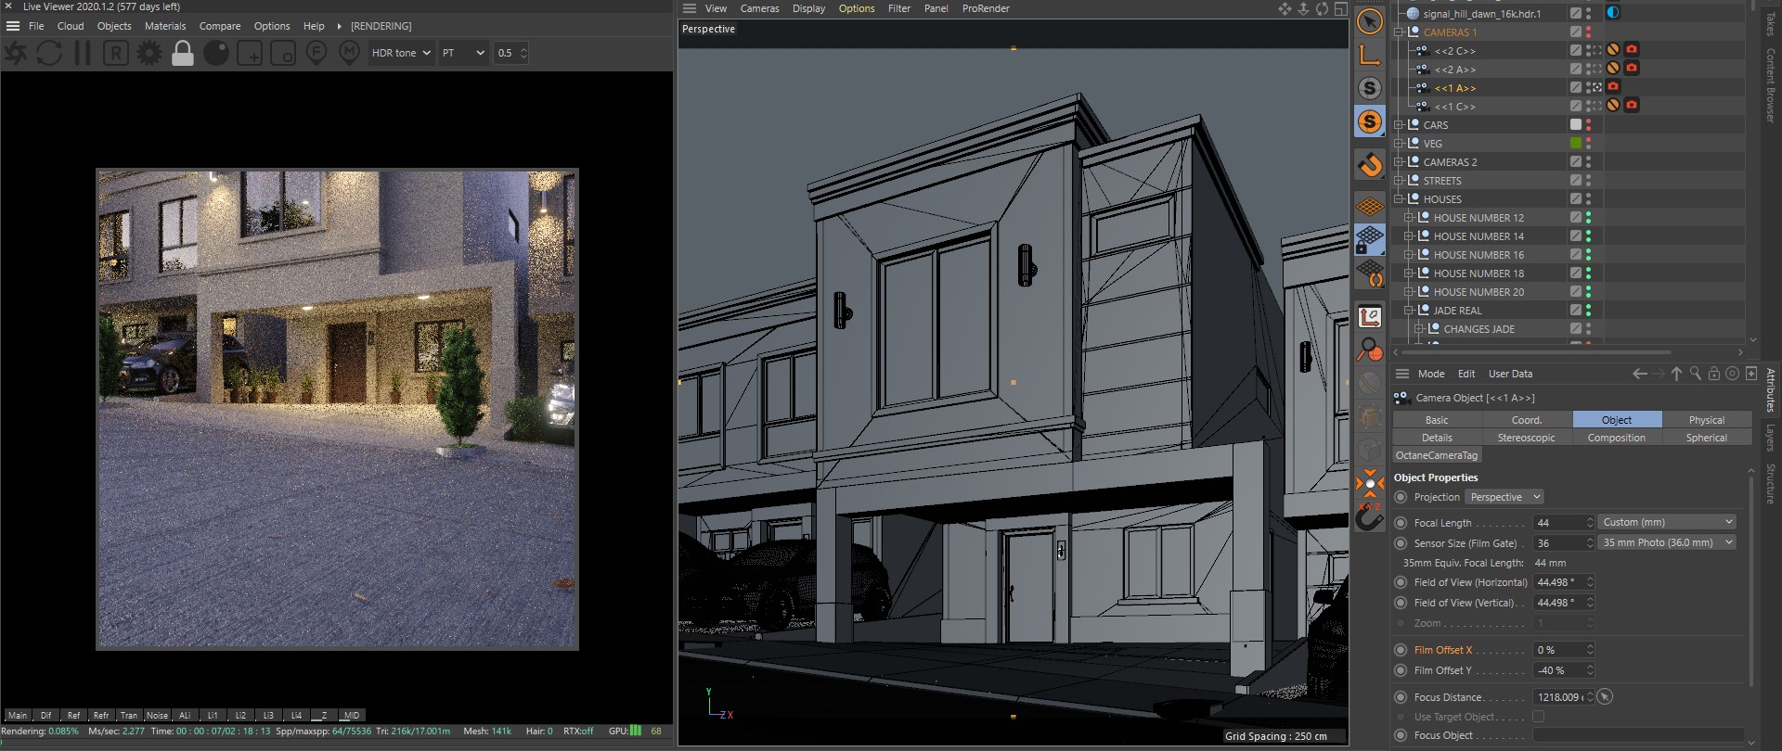Open the viewport Filter menu
Image resolution: width=1782 pixels, height=751 pixels.
point(899,8)
